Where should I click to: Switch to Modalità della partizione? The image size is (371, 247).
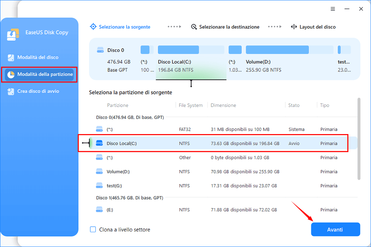tap(40, 74)
